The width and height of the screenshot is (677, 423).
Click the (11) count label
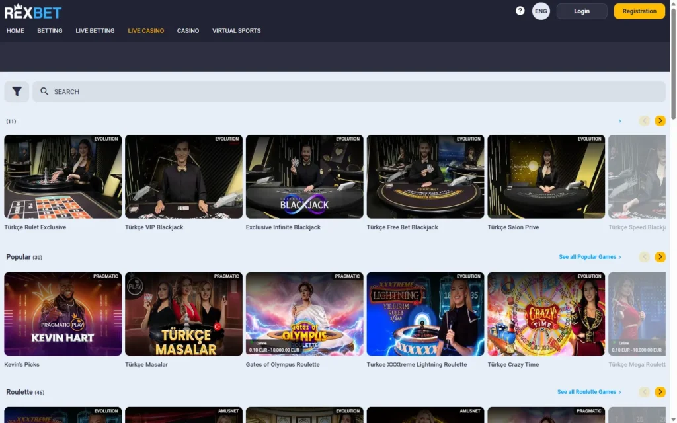tap(11, 122)
